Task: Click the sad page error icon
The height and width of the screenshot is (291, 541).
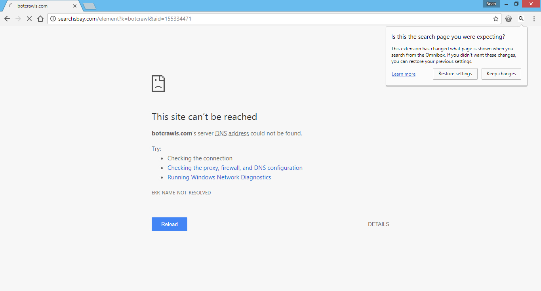Action: tap(158, 84)
